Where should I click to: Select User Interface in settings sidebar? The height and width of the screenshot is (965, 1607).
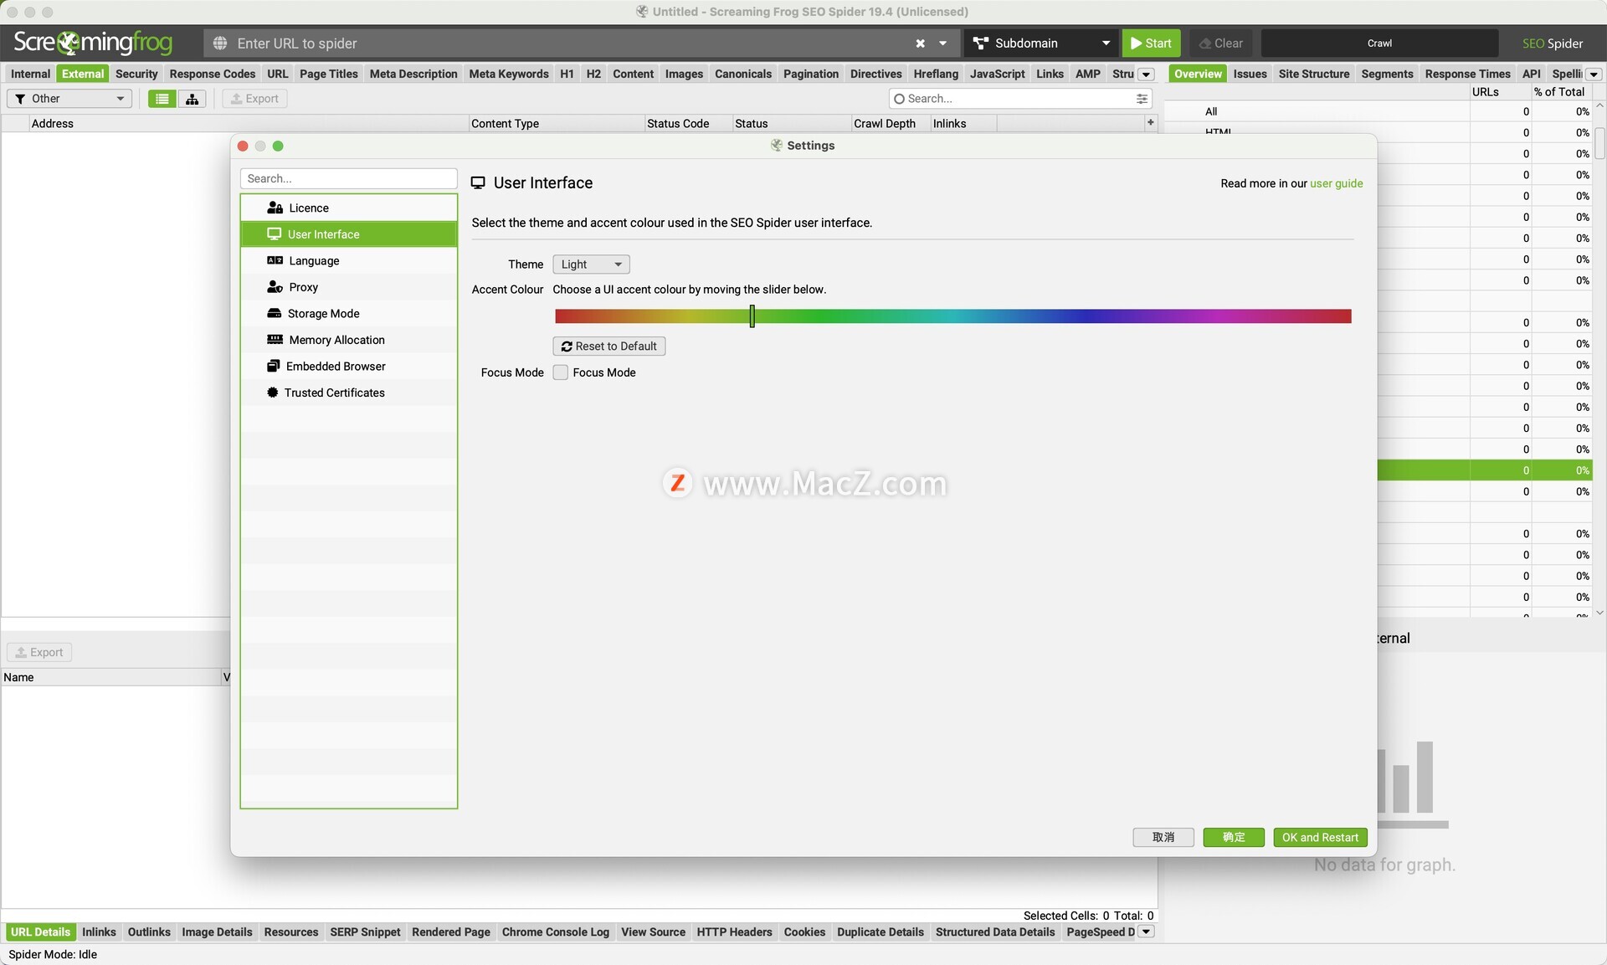coord(348,234)
